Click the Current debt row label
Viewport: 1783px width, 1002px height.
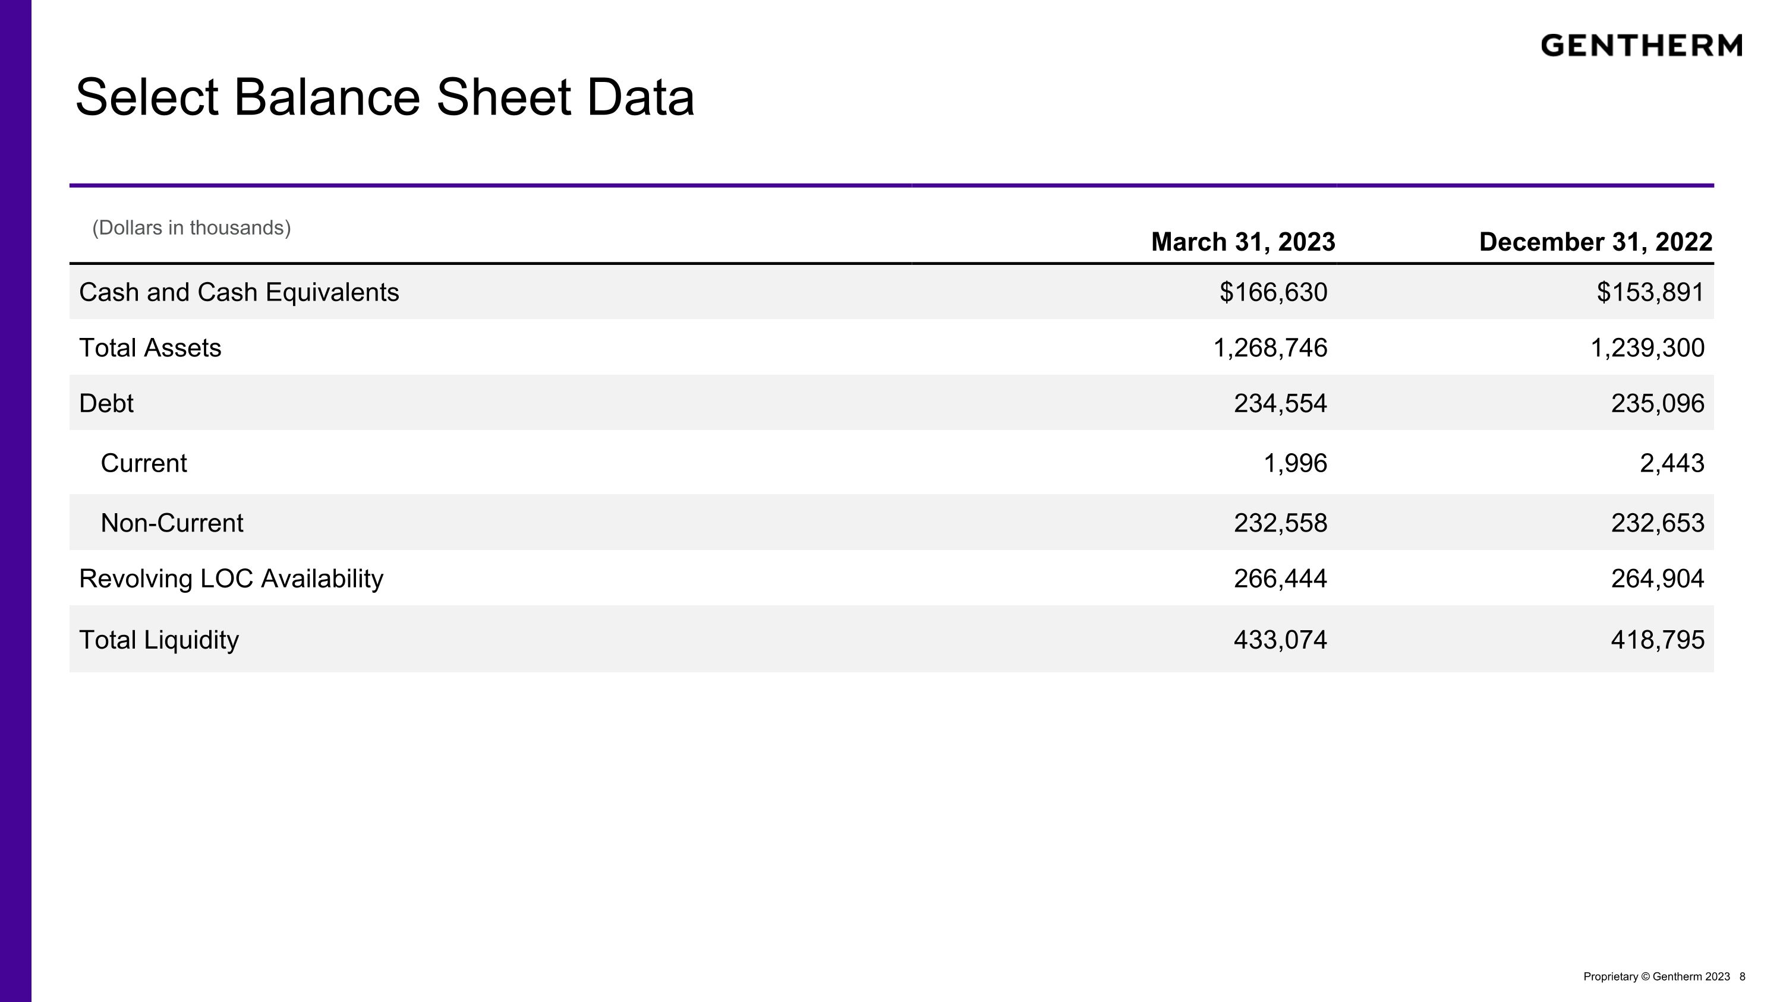[144, 463]
